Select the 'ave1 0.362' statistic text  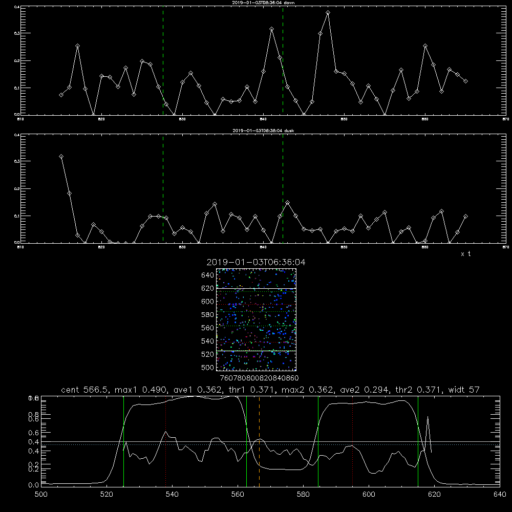pos(197,390)
